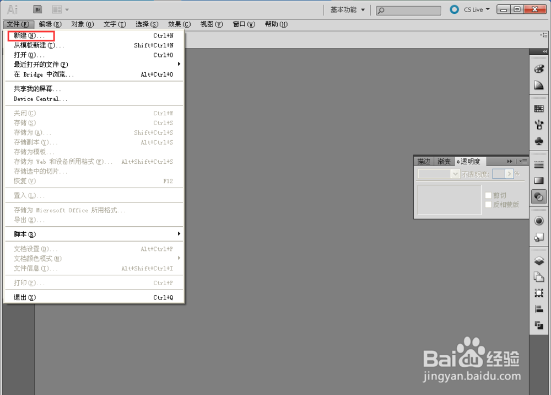Choose Device Central menu entry

coord(94,99)
